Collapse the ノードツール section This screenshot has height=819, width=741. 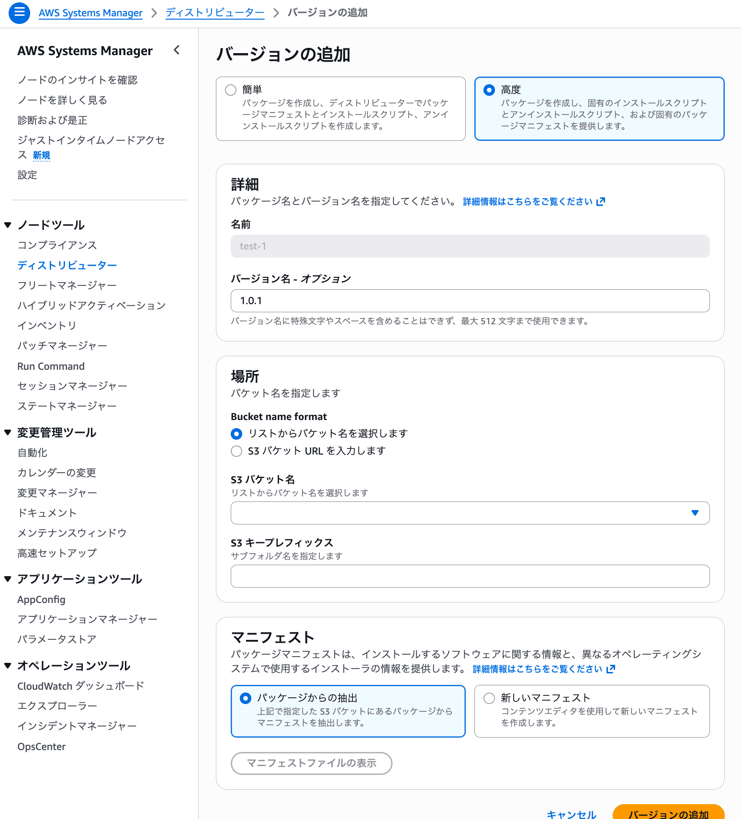click(x=8, y=225)
